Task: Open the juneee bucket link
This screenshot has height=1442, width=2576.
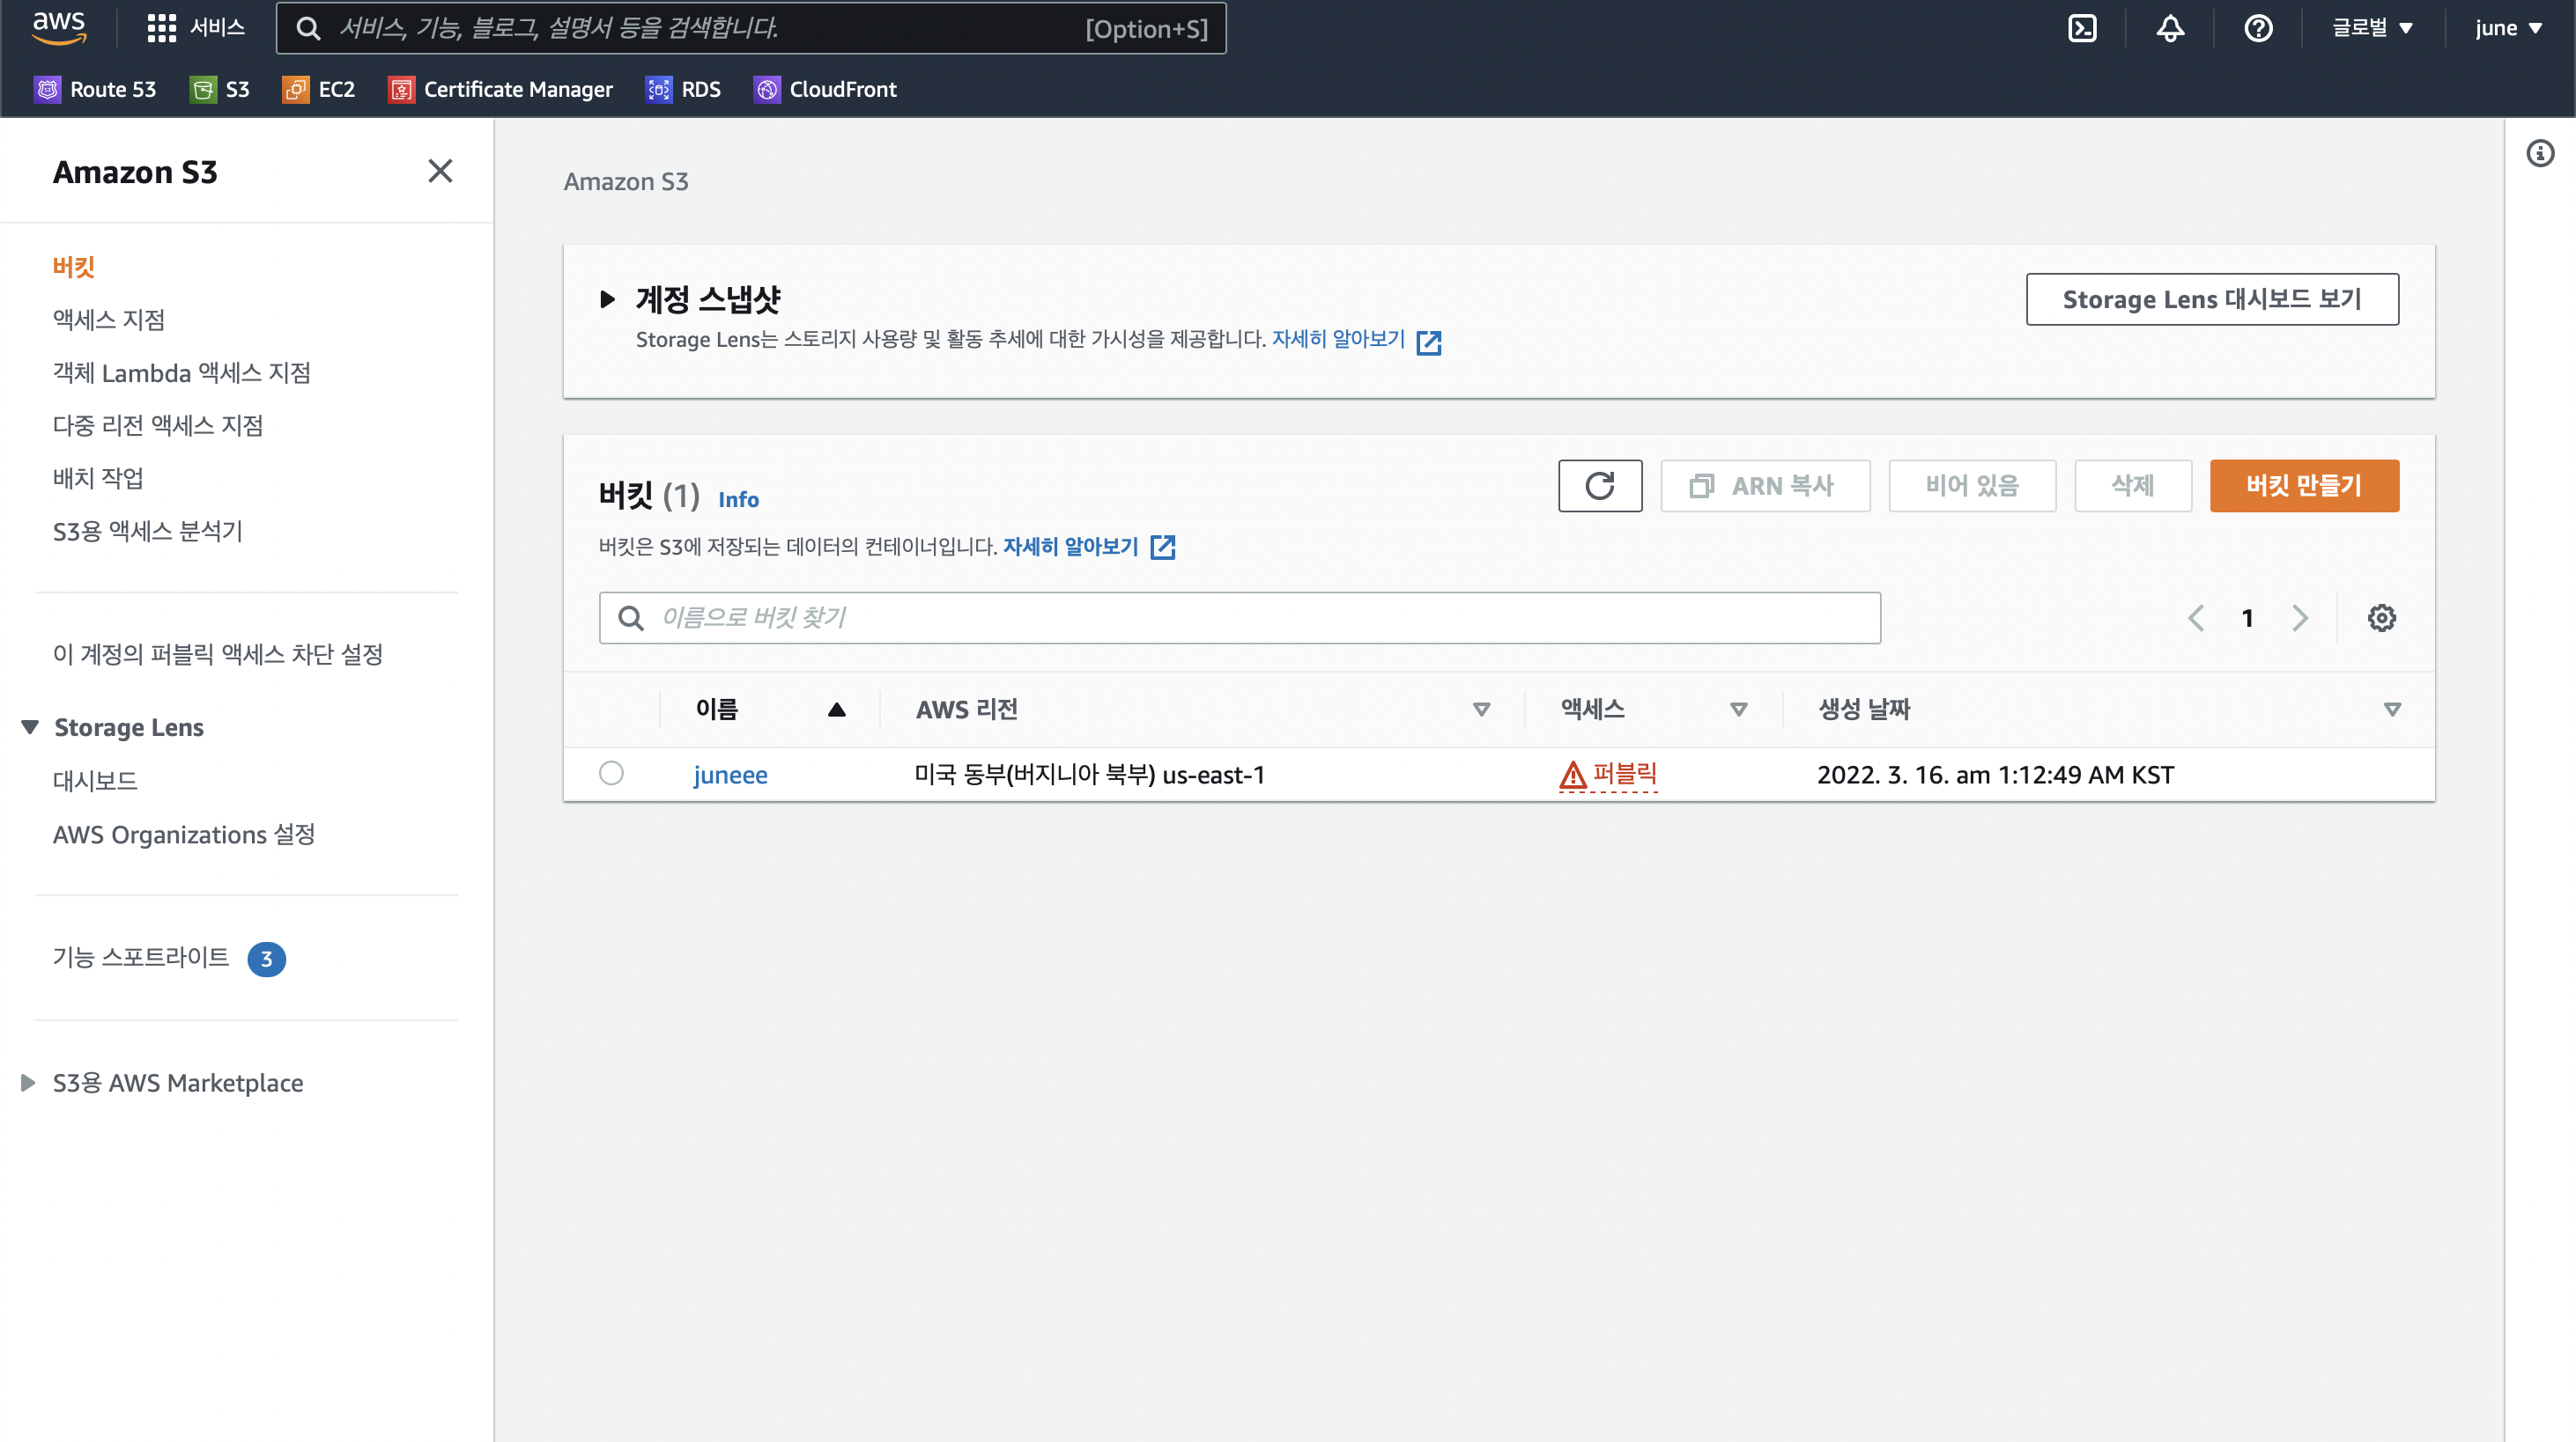Action: [730, 775]
